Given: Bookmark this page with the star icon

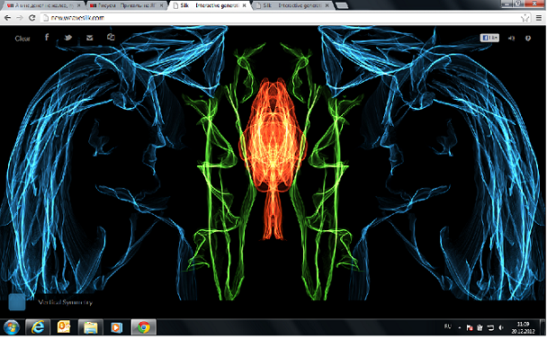Looking at the screenshot, I should pyautogui.click(x=525, y=18).
